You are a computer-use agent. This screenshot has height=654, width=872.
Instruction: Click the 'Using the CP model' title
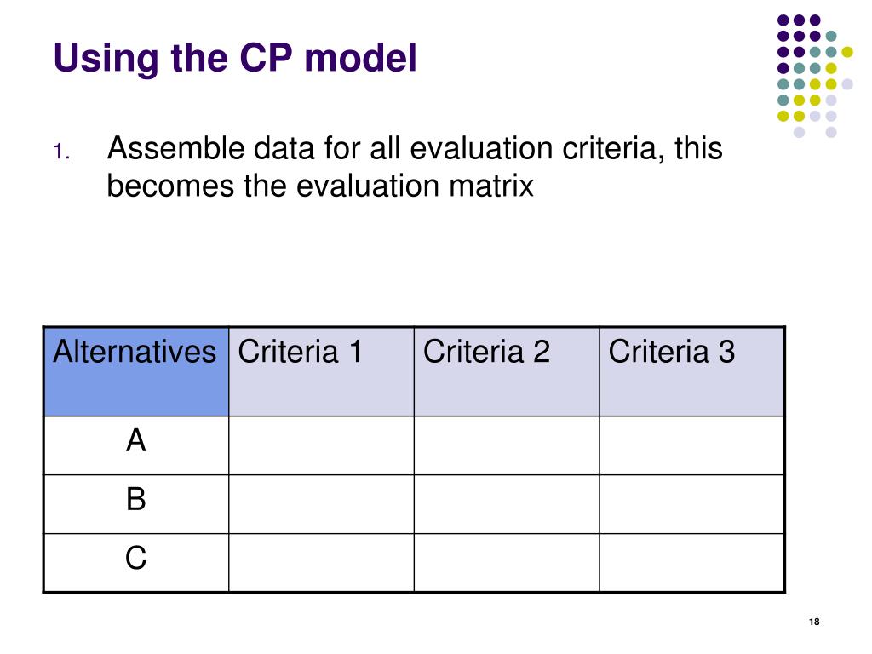[235, 59]
